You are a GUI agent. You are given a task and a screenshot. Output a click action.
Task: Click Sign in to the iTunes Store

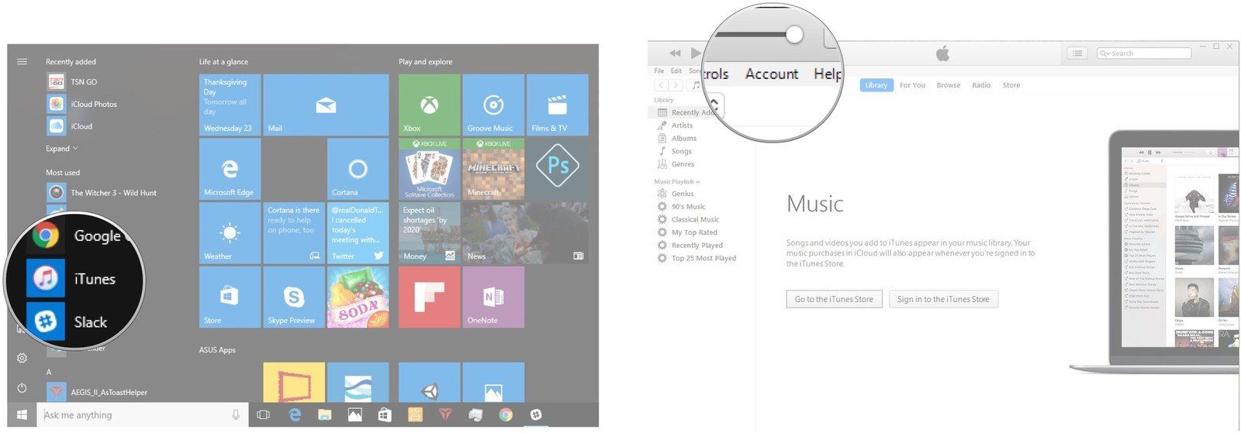pyautogui.click(x=943, y=299)
